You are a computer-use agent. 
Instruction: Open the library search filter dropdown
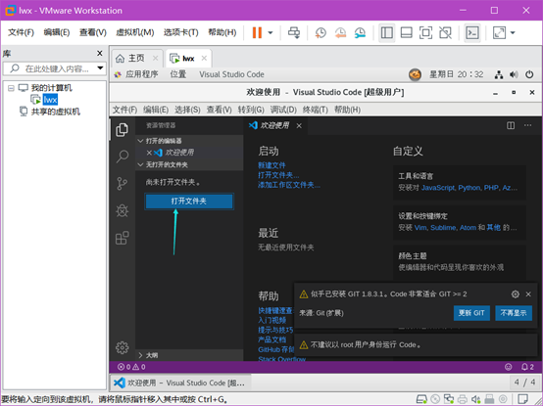[100, 68]
